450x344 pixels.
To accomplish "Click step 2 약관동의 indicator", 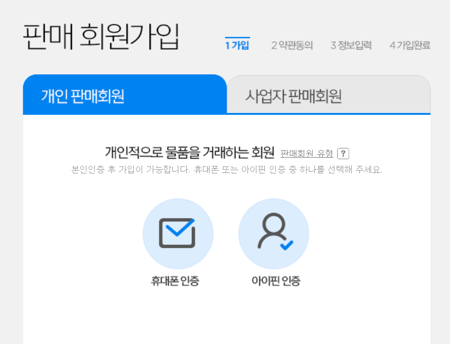I will [292, 45].
